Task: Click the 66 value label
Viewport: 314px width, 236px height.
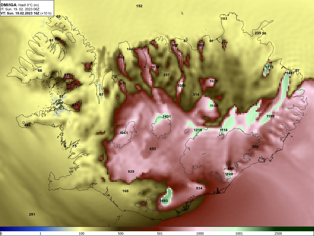Action: tap(40, 70)
